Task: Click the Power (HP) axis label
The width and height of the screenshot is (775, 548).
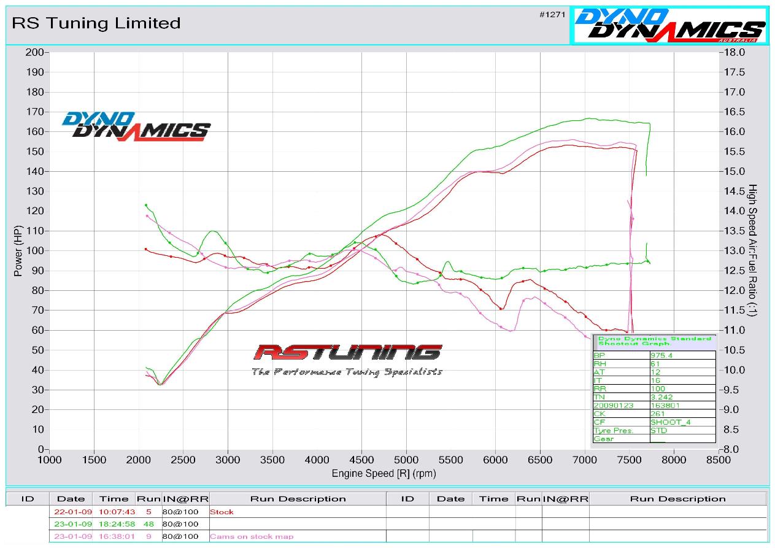Action: (x=18, y=251)
